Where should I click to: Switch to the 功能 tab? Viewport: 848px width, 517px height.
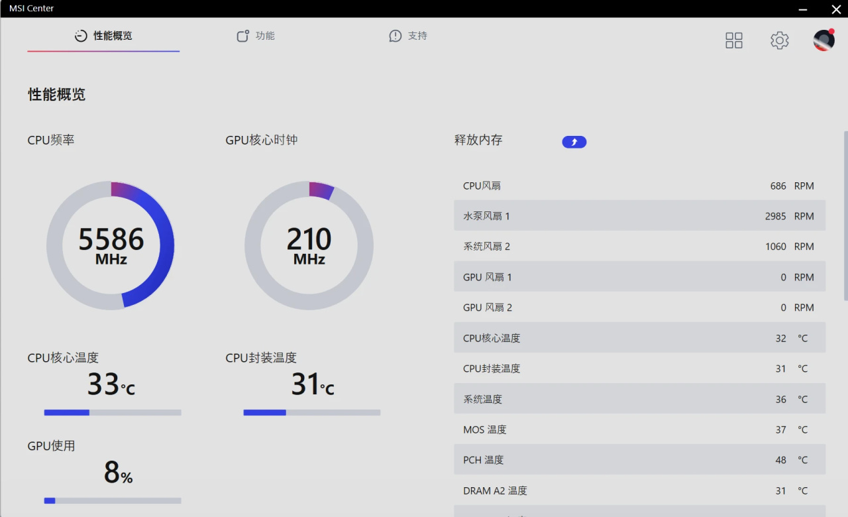256,36
